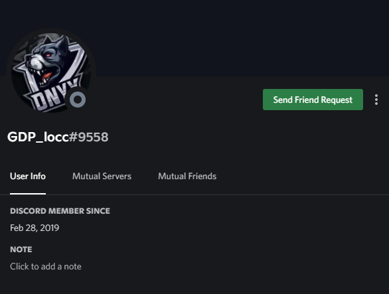Click the white underline beneath User Info

click(x=28, y=194)
